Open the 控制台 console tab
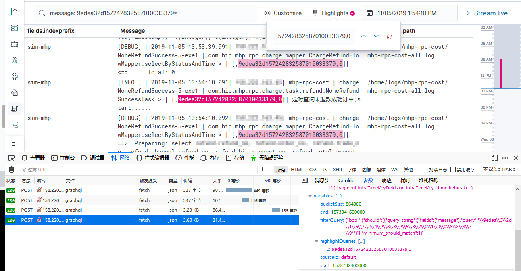This screenshot has width=521, height=271. click(x=63, y=158)
